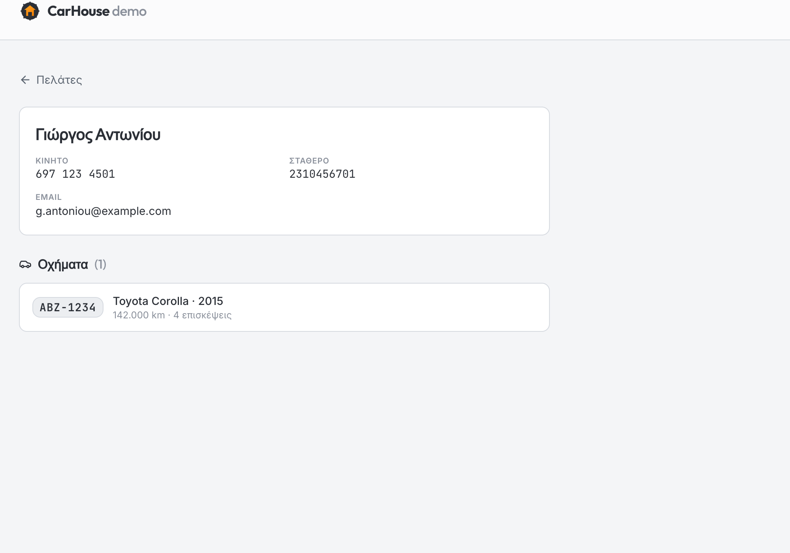Screen dimensions: 790x553
Task: Click the landline number 2310456701
Action: pyautogui.click(x=322, y=174)
